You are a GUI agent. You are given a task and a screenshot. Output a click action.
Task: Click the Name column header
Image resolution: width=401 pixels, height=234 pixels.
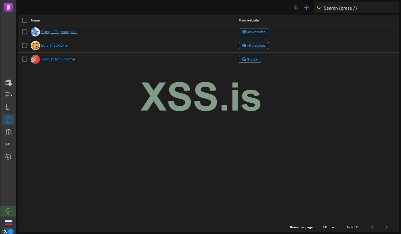coord(35,20)
